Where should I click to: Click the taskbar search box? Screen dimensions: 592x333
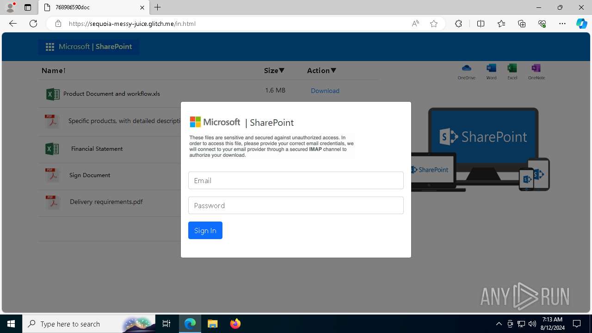click(89, 324)
